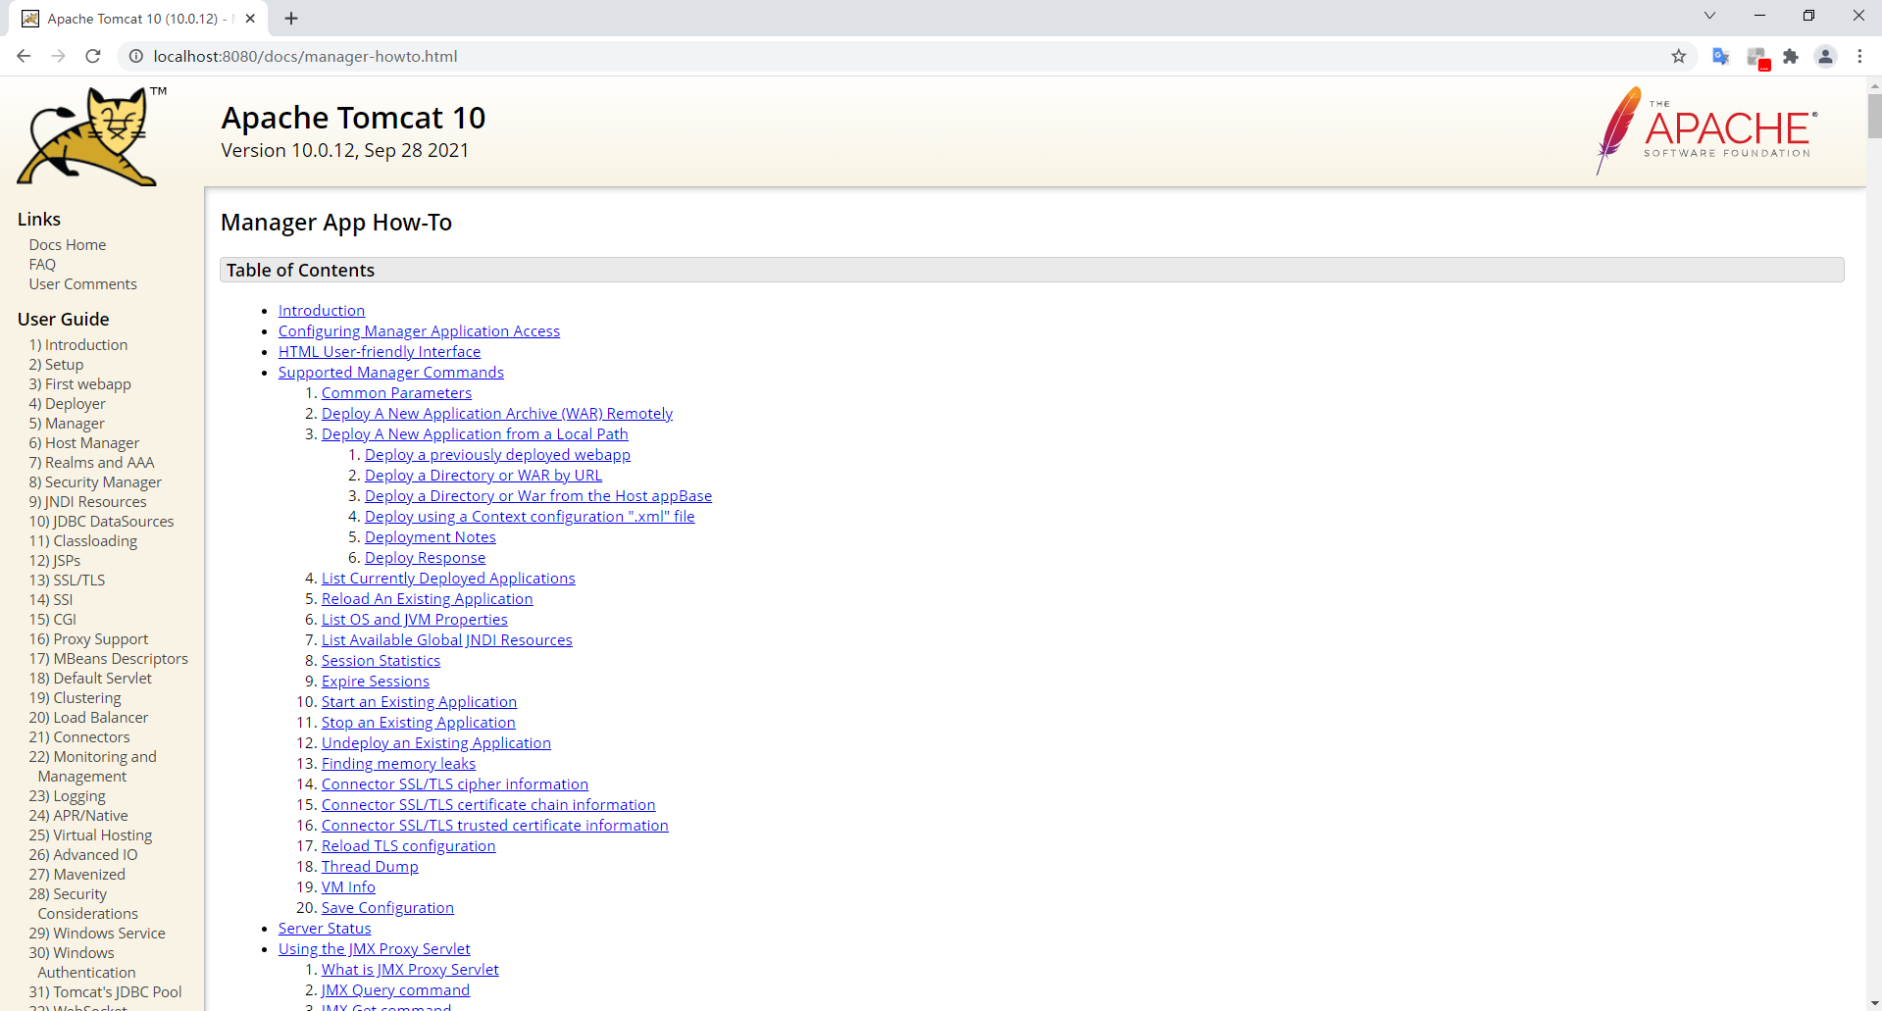Click the Apache Software Foundation feather logo
This screenshot has height=1011, width=1882.
pos(1706,130)
